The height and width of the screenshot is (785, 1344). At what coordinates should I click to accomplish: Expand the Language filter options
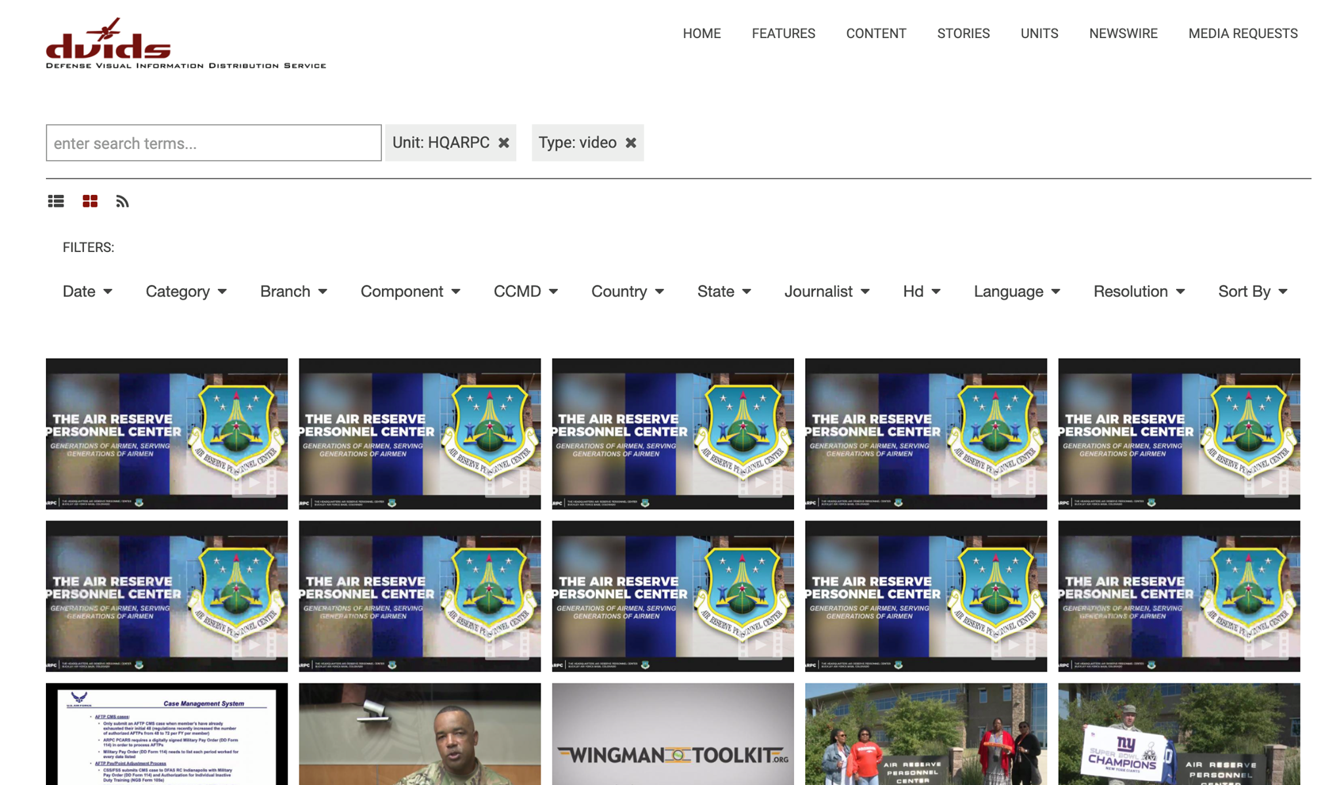tap(1016, 291)
